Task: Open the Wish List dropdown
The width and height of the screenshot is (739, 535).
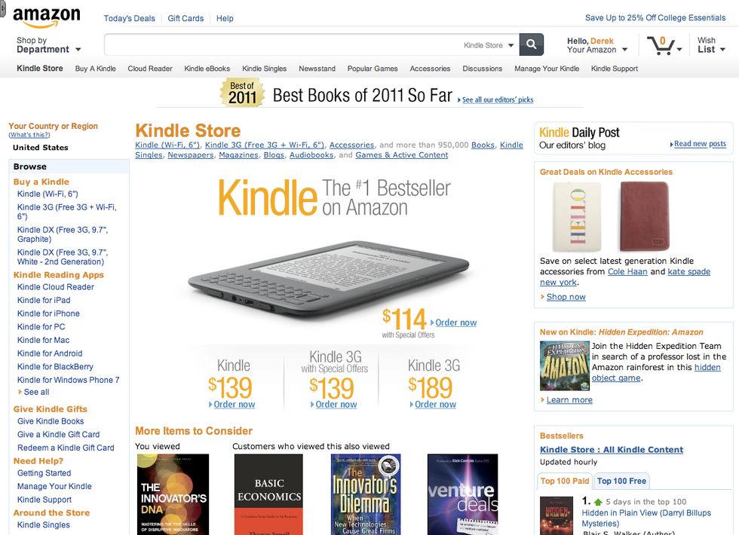Action: 710,45
